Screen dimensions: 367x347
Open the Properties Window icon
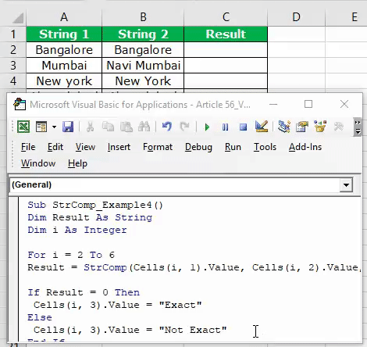pos(302,127)
